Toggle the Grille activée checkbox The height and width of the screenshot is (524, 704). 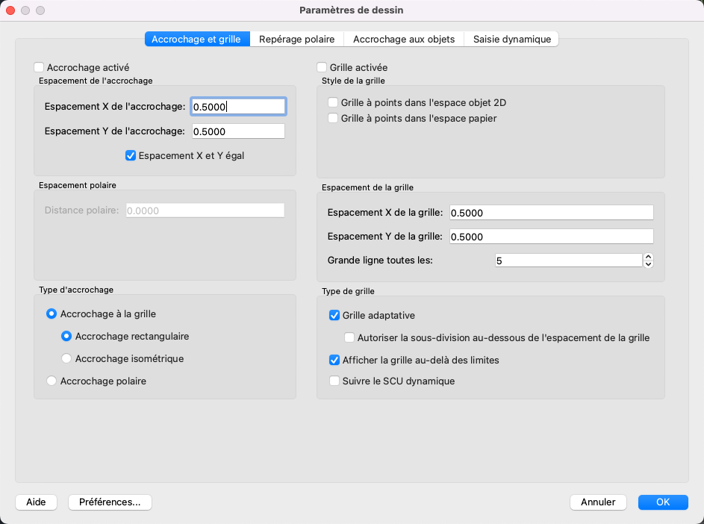pyautogui.click(x=323, y=67)
